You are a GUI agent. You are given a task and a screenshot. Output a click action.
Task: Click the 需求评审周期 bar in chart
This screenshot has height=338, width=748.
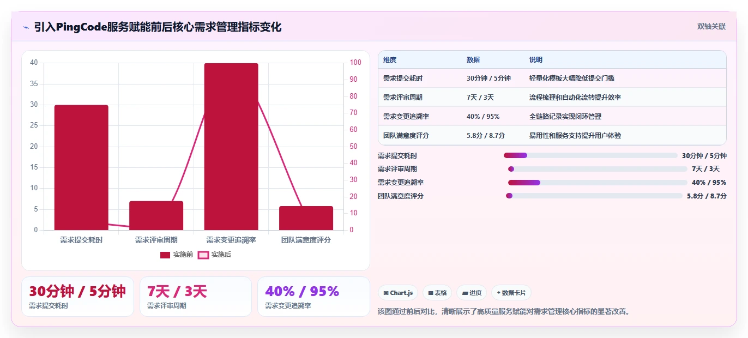pyautogui.click(x=156, y=215)
